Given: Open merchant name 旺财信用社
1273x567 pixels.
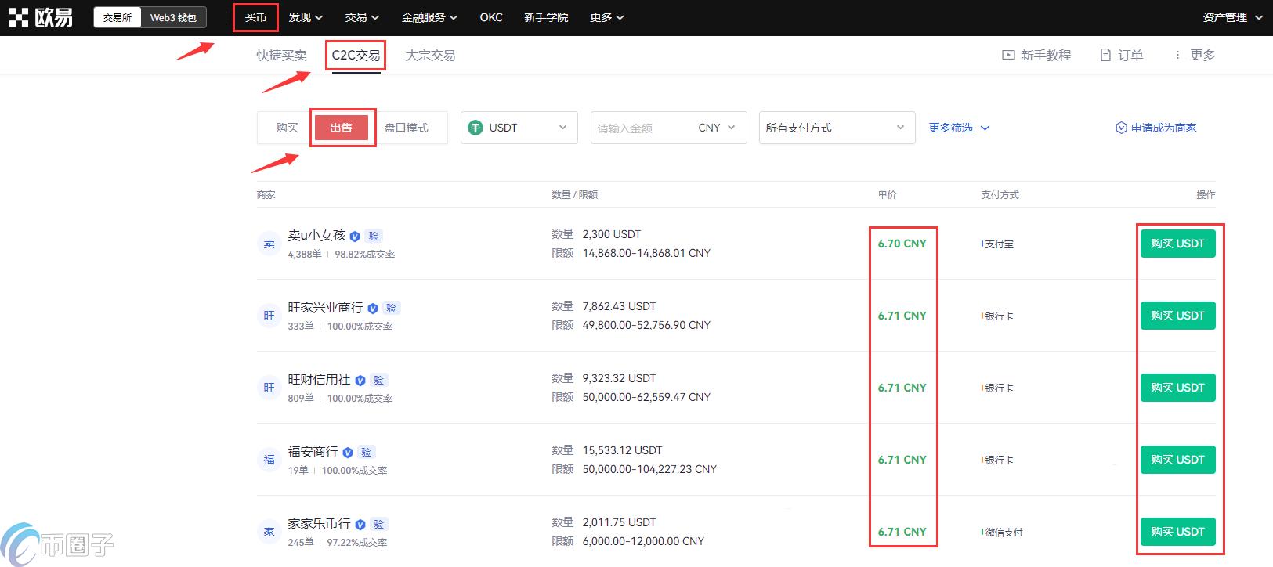Looking at the screenshot, I should tap(319, 379).
